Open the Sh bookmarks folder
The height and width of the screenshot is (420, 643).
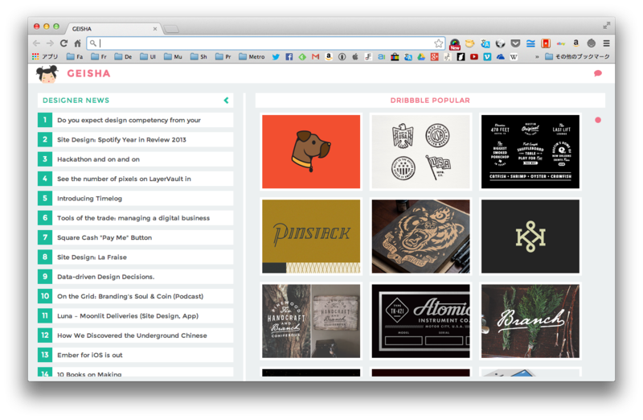point(199,56)
